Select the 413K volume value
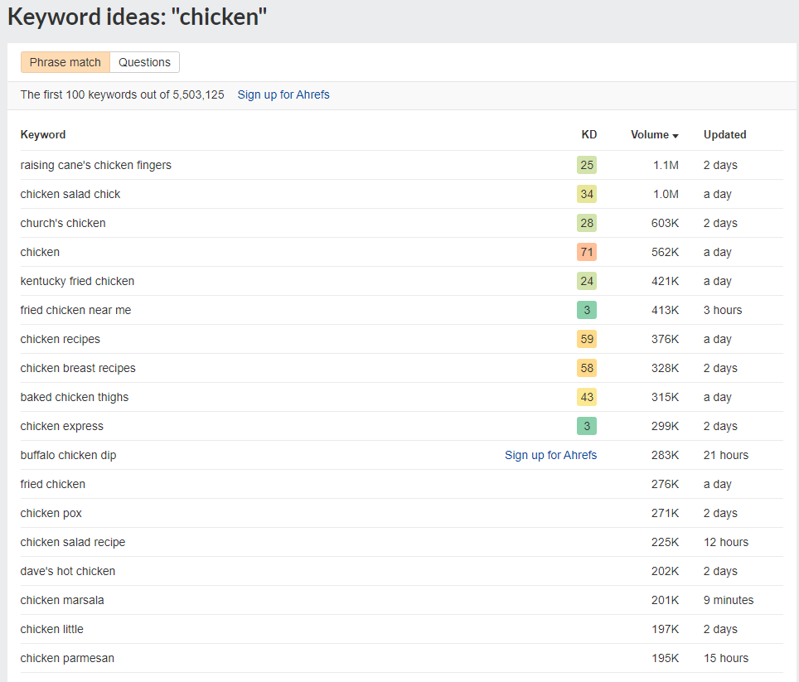The width and height of the screenshot is (799, 682). coord(665,311)
